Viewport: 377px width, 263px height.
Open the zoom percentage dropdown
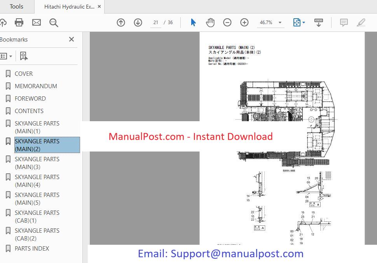pyautogui.click(x=280, y=23)
